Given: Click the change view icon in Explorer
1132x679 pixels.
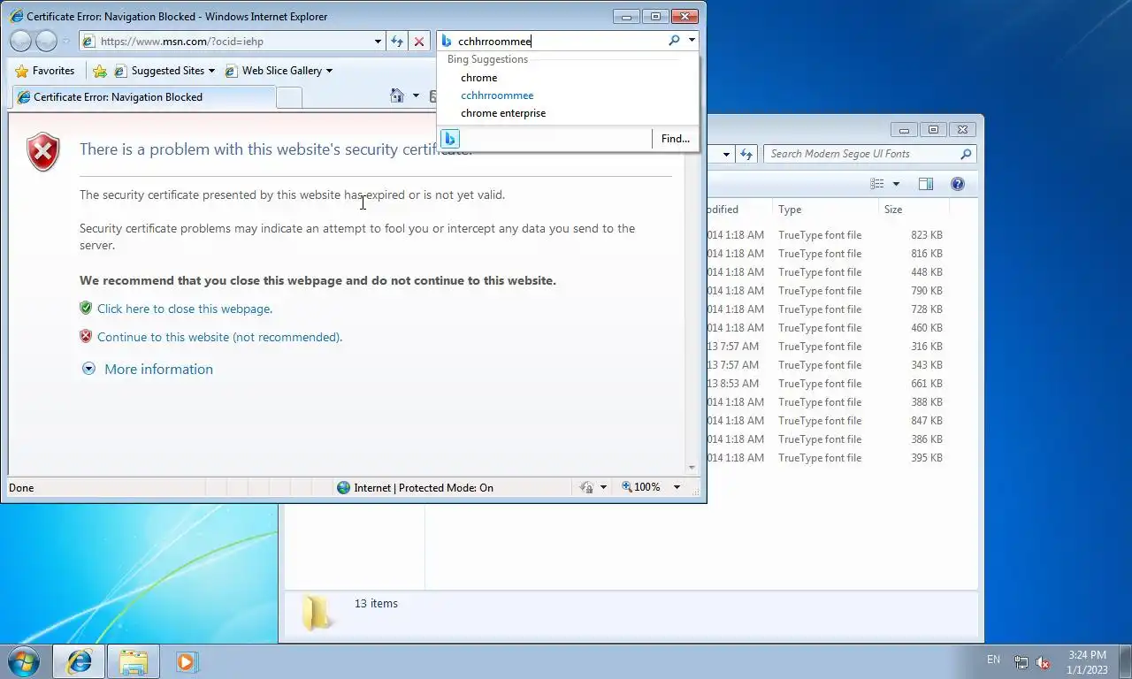Looking at the screenshot, I should click(x=876, y=184).
